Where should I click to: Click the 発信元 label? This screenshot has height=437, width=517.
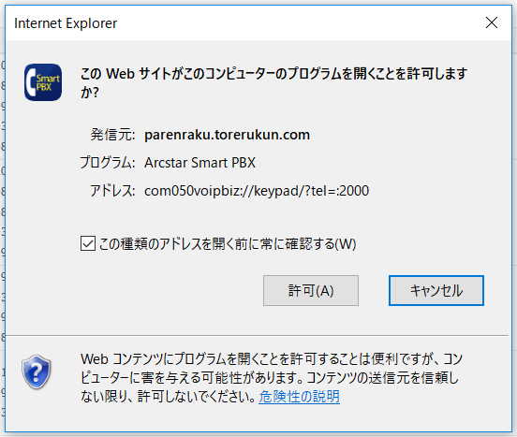pyautogui.click(x=112, y=135)
